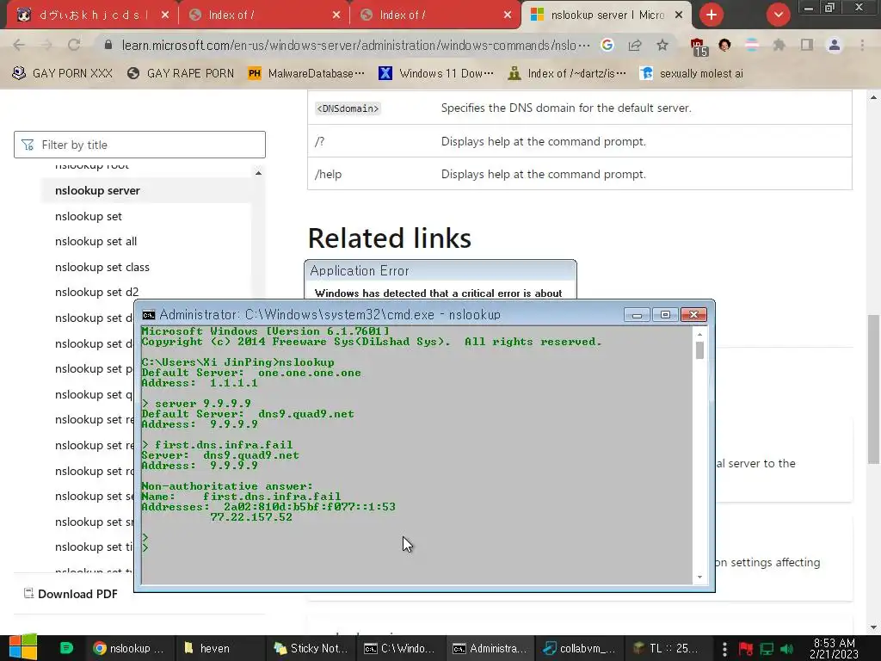Viewport: 881px width, 661px height.
Task: Click the web page scrollbar thumb
Action: point(873,389)
